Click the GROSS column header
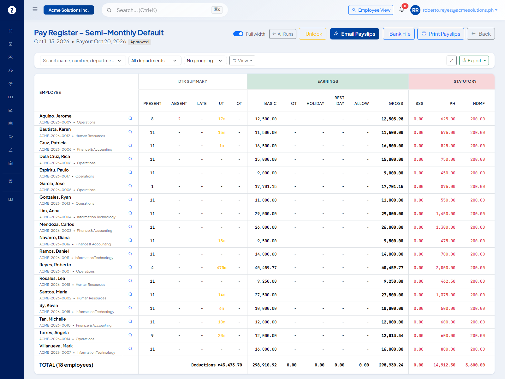 point(396,104)
